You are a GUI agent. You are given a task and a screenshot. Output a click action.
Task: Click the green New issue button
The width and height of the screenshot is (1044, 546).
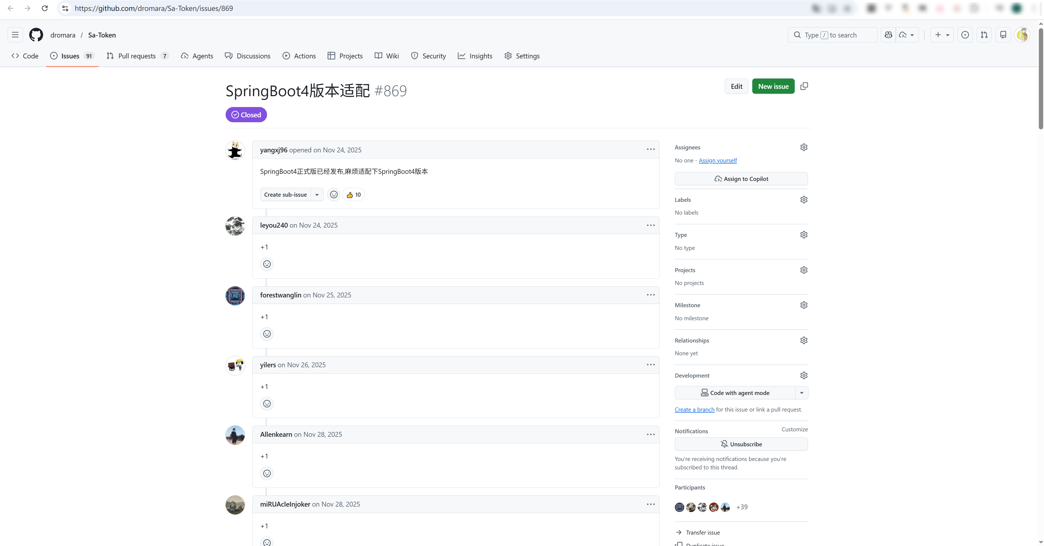(x=773, y=86)
